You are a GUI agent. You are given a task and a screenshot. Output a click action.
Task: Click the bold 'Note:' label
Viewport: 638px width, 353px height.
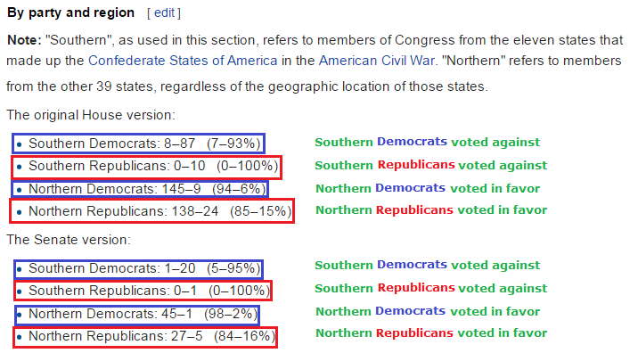[x=24, y=40]
